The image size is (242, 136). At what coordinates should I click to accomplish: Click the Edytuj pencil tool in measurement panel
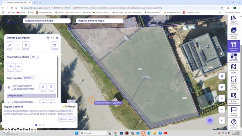pyautogui.click(x=10, y=45)
